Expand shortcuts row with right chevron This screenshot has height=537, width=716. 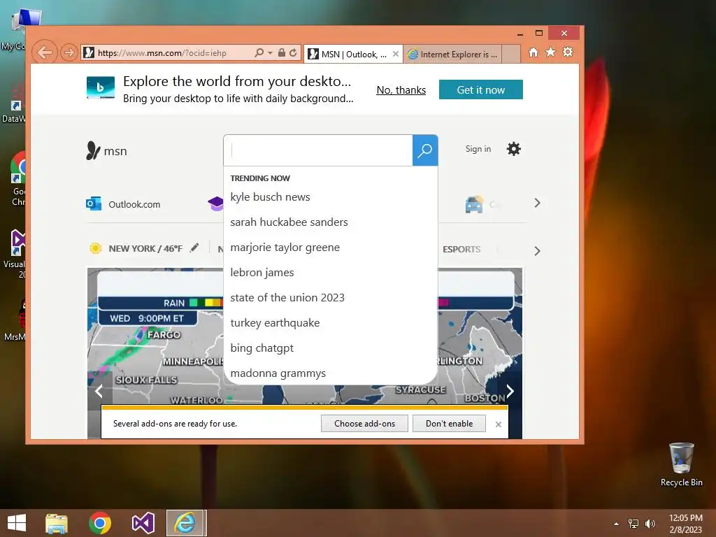coord(538,203)
